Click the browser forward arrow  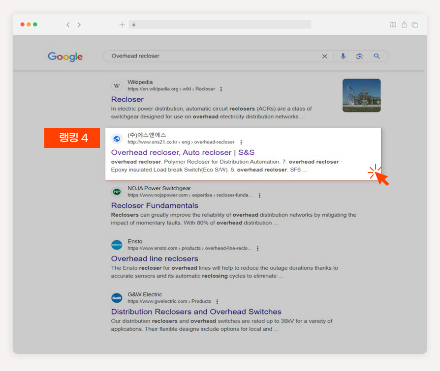click(79, 25)
